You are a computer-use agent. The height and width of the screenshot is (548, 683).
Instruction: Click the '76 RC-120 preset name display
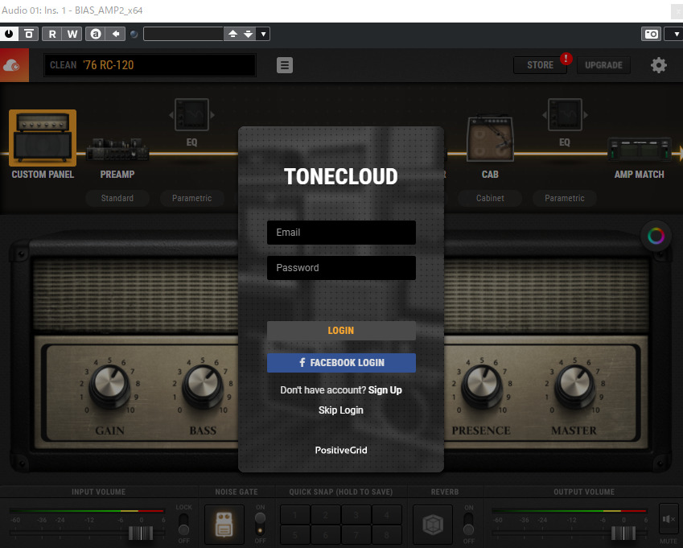click(x=150, y=65)
